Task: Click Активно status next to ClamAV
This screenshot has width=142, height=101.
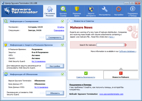Action: 36,58
